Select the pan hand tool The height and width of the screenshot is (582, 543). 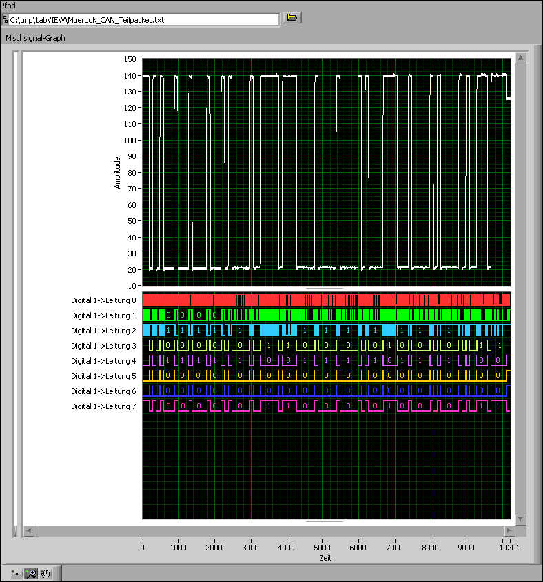pyautogui.click(x=45, y=574)
